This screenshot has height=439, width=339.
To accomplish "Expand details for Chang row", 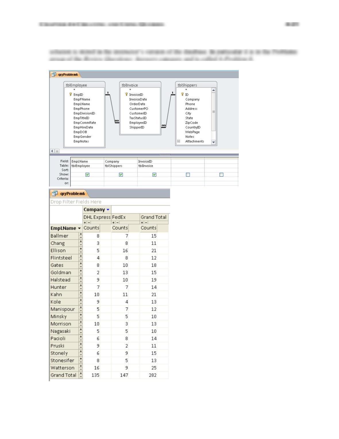I will pos(81,242).
